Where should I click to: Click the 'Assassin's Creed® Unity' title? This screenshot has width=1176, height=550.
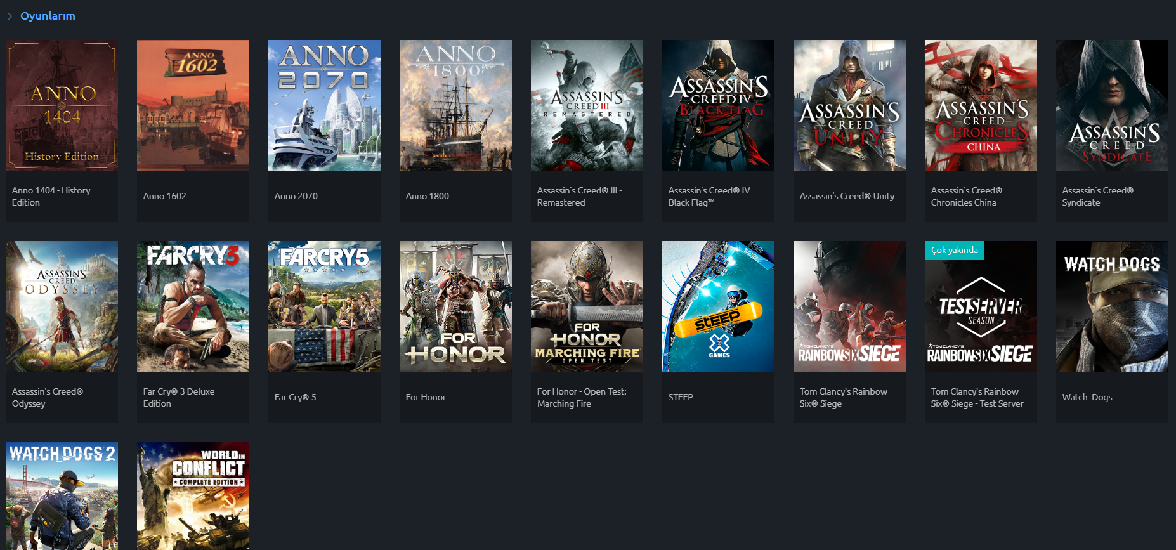click(847, 197)
